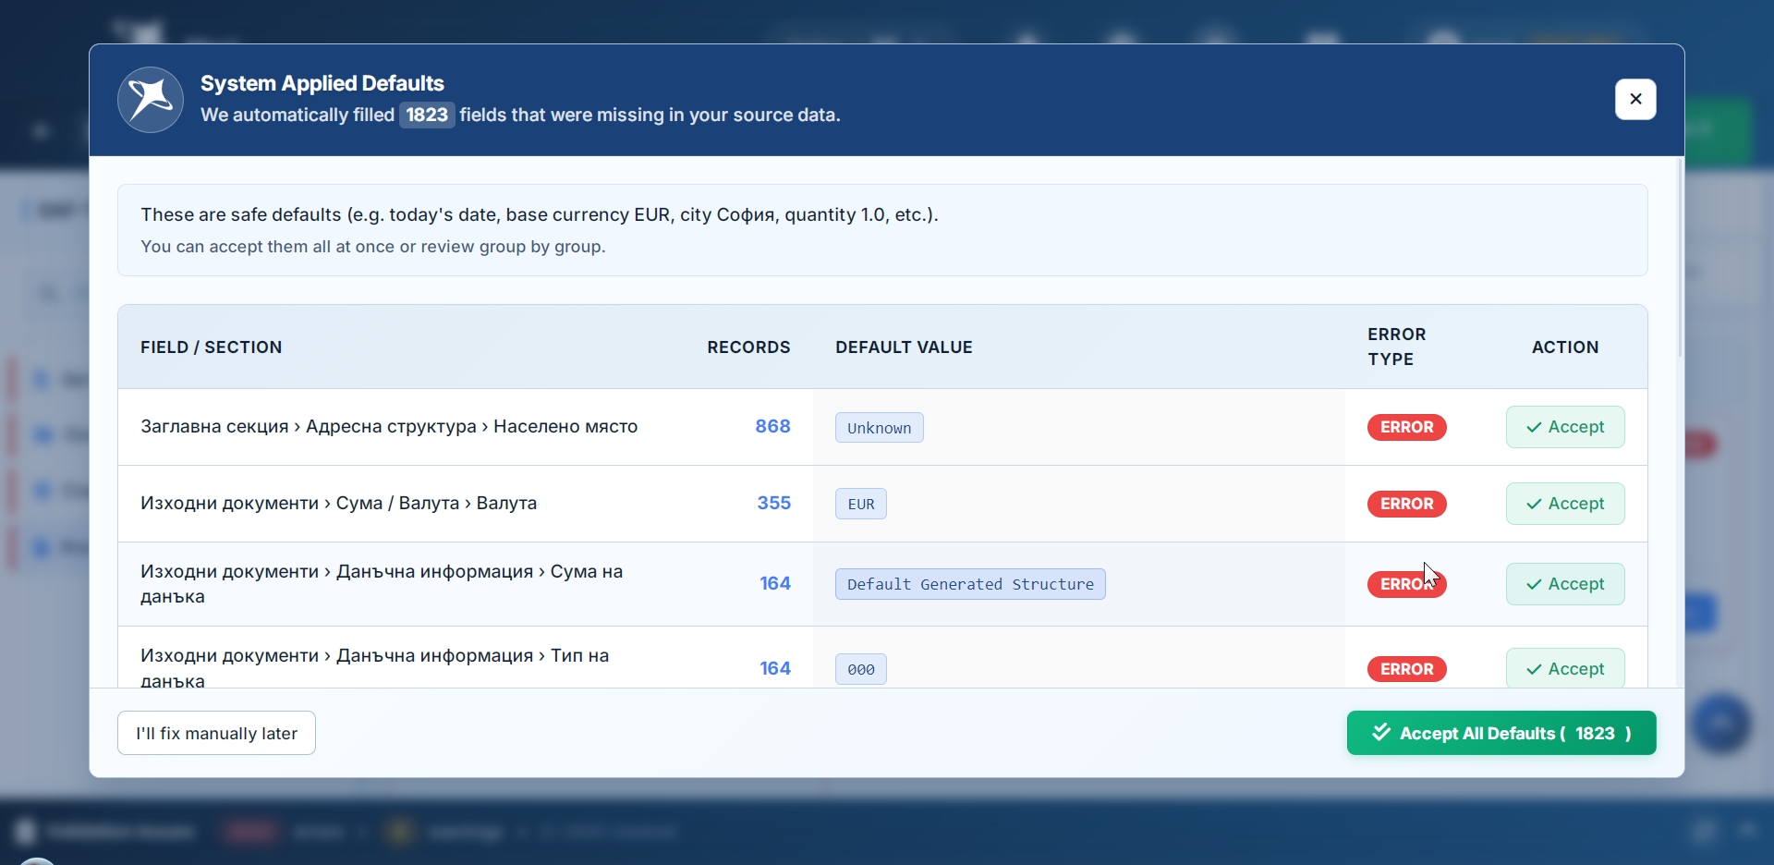Click the FIELD / SECTION column header

pyautogui.click(x=211, y=347)
